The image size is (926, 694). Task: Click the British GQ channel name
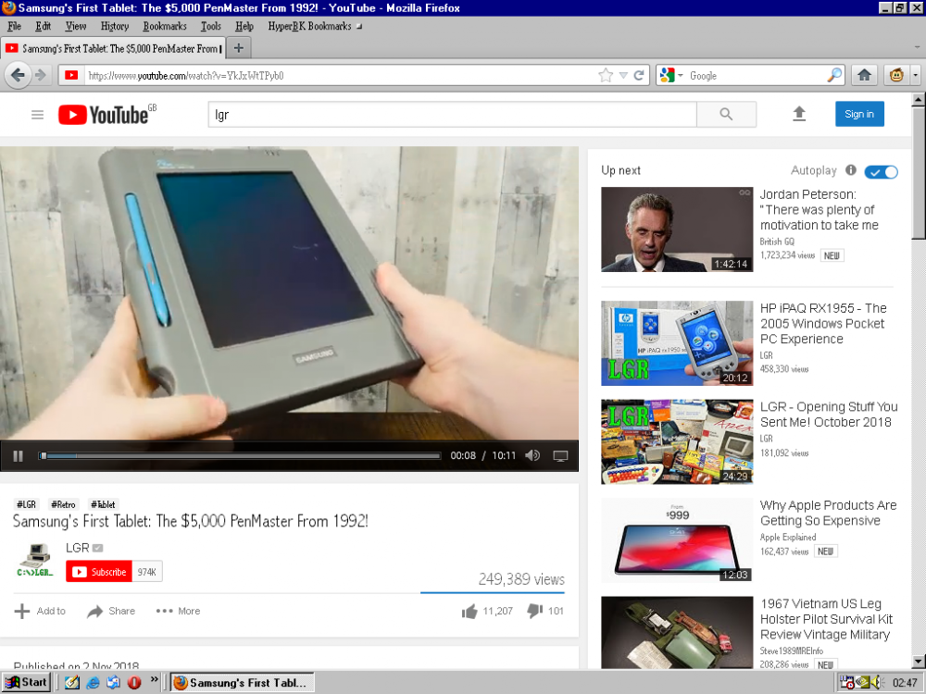[x=777, y=242]
